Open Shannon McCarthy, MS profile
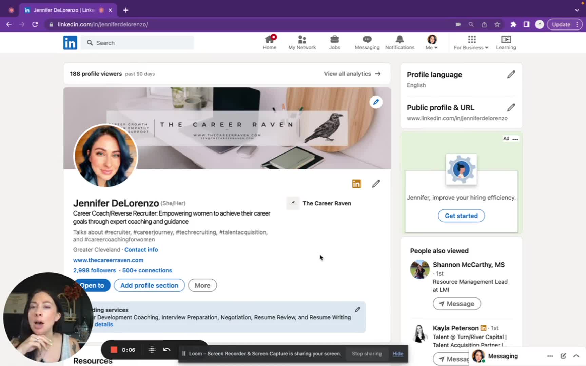 [468, 265]
